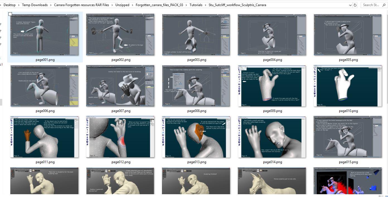Go to the Unzipped folder breadcrumb
The height and width of the screenshot is (197, 388).
coord(122,5)
